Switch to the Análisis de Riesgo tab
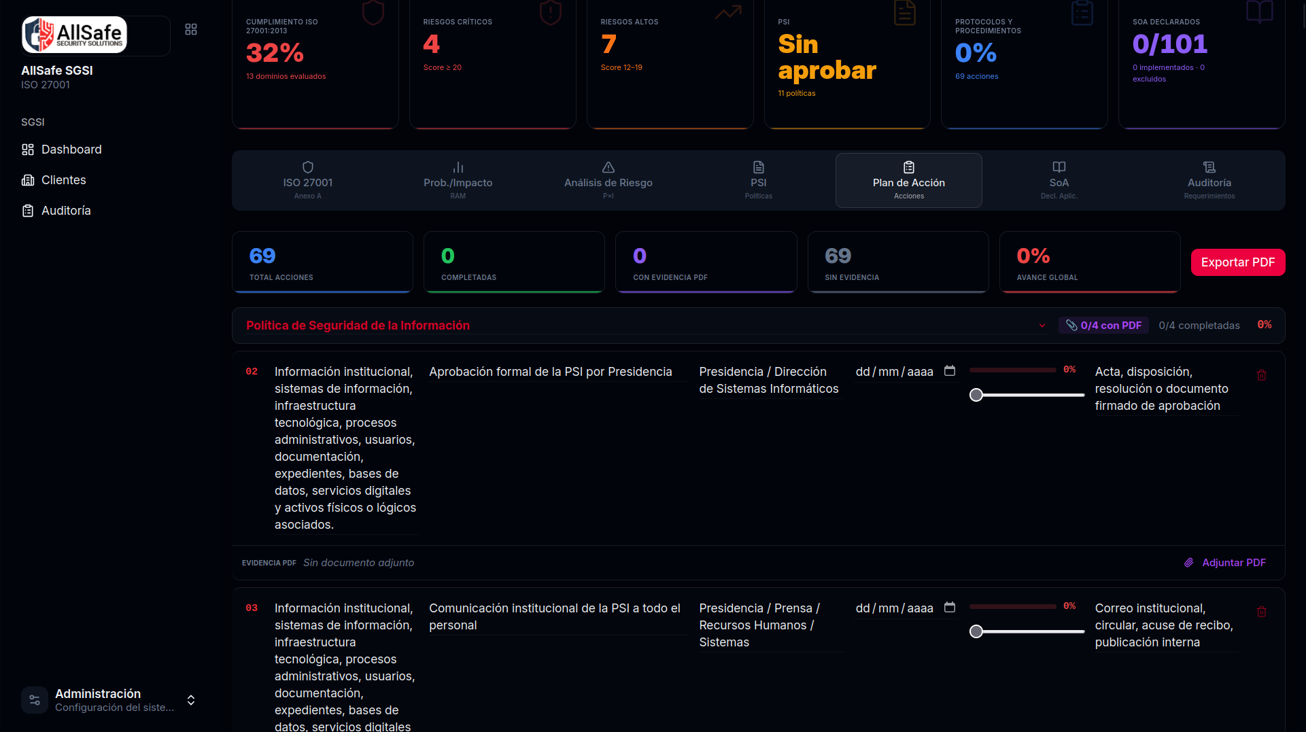Image resolution: width=1306 pixels, height=732 pixels. [608, 181]
